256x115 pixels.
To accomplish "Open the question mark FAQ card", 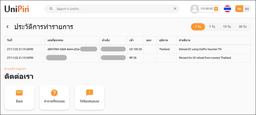I will coord(54,97).
